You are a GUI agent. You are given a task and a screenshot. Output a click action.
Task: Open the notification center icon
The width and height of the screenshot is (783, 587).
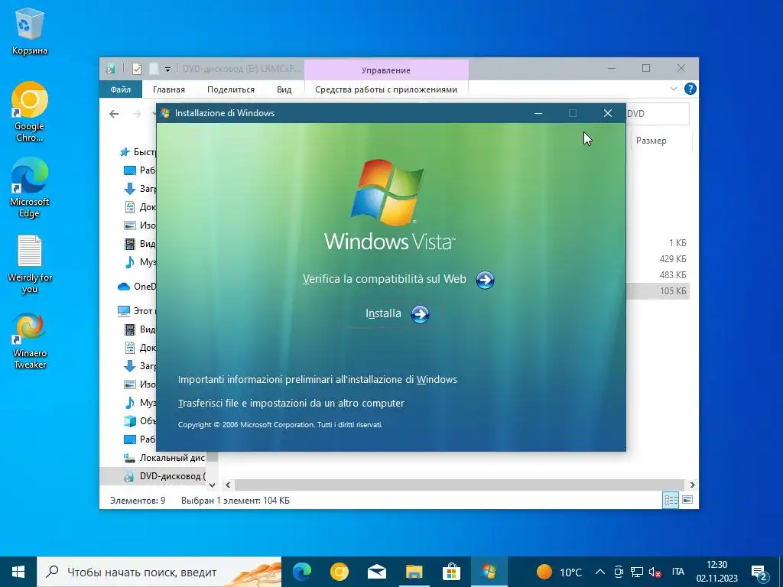pos(759,572)
